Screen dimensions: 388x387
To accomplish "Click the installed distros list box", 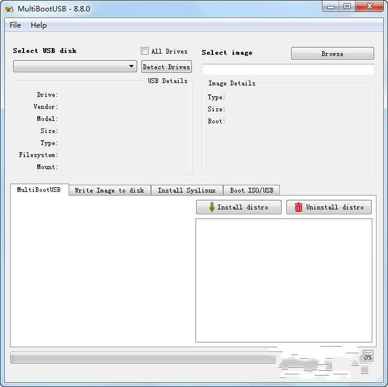I will click(284, 280).
